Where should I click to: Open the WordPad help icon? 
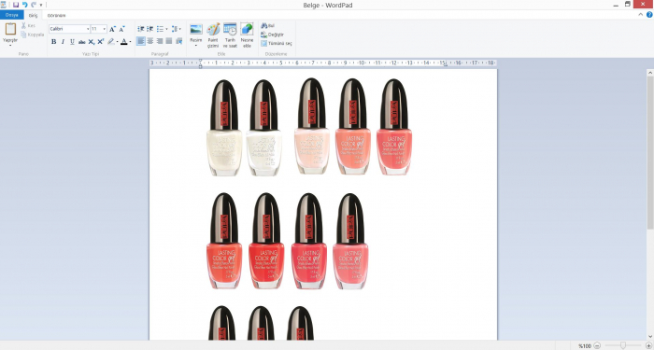coord(649,15)
